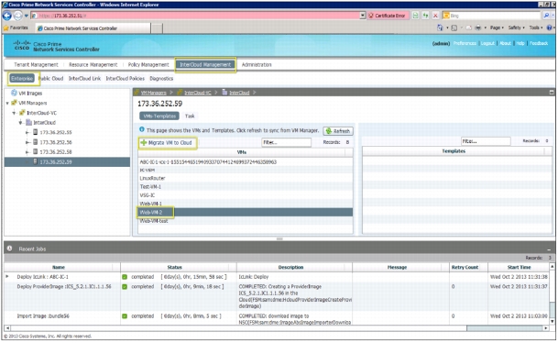Viewport: 558px width, 343px height.
Task: Click the Certificate Error shield badge
Action: point(388,16)
